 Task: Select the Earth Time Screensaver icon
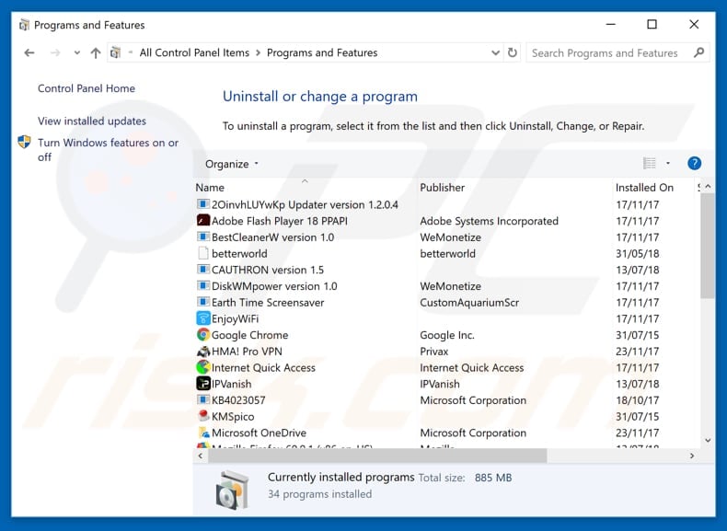(203, 302)
